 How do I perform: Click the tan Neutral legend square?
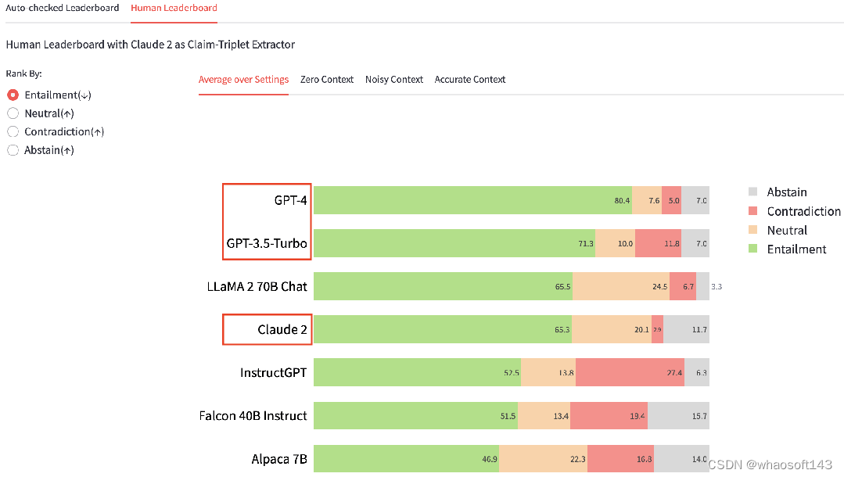754,230
